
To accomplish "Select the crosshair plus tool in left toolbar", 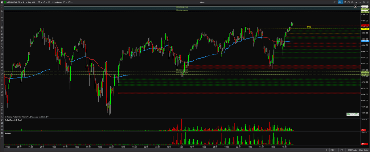I will [2, 24].
